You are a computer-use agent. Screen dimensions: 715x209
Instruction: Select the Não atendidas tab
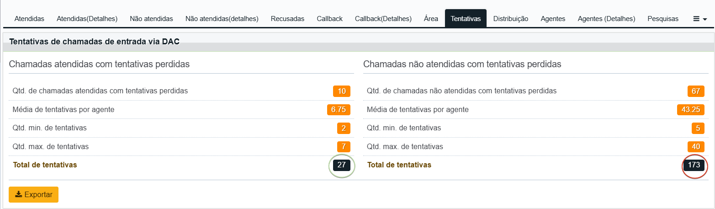coord(151,19)
